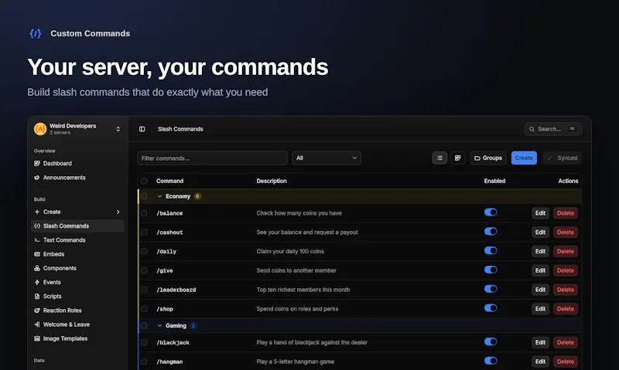Click the /give command name
This screenshot has width=619, height=370.
[x=165, y=270]
